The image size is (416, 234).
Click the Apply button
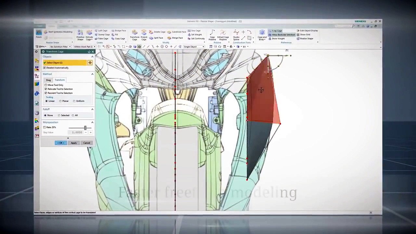pyautogui.click(x=74, y=143)
